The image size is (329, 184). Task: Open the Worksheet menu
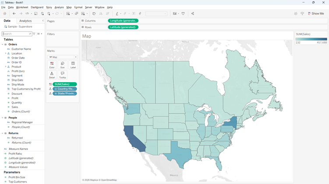point(22,7)
